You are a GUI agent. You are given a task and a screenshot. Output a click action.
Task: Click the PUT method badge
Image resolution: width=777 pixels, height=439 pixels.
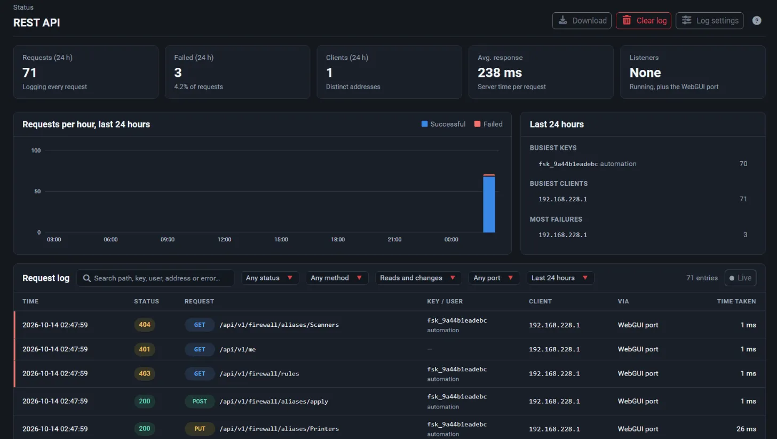[x=200, y=429]
